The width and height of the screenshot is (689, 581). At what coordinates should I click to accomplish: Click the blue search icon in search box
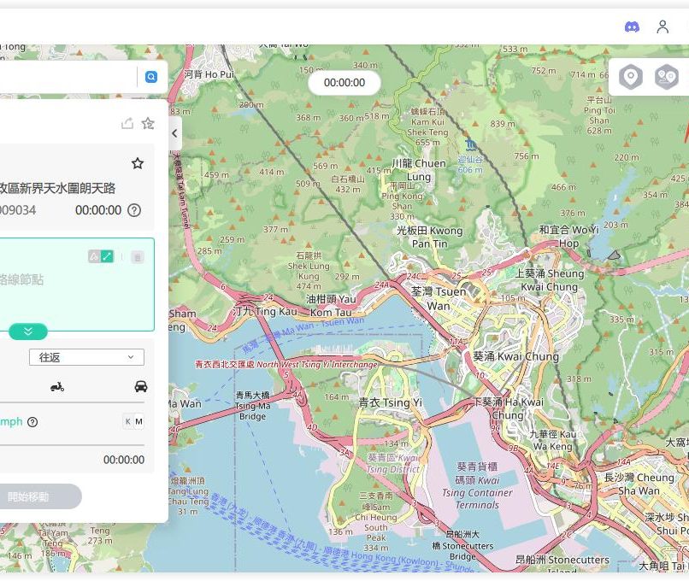[151, 77]
